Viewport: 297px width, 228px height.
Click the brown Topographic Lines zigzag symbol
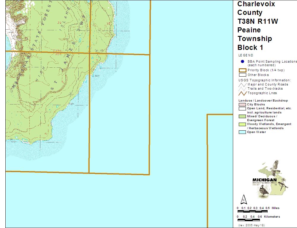243,93
